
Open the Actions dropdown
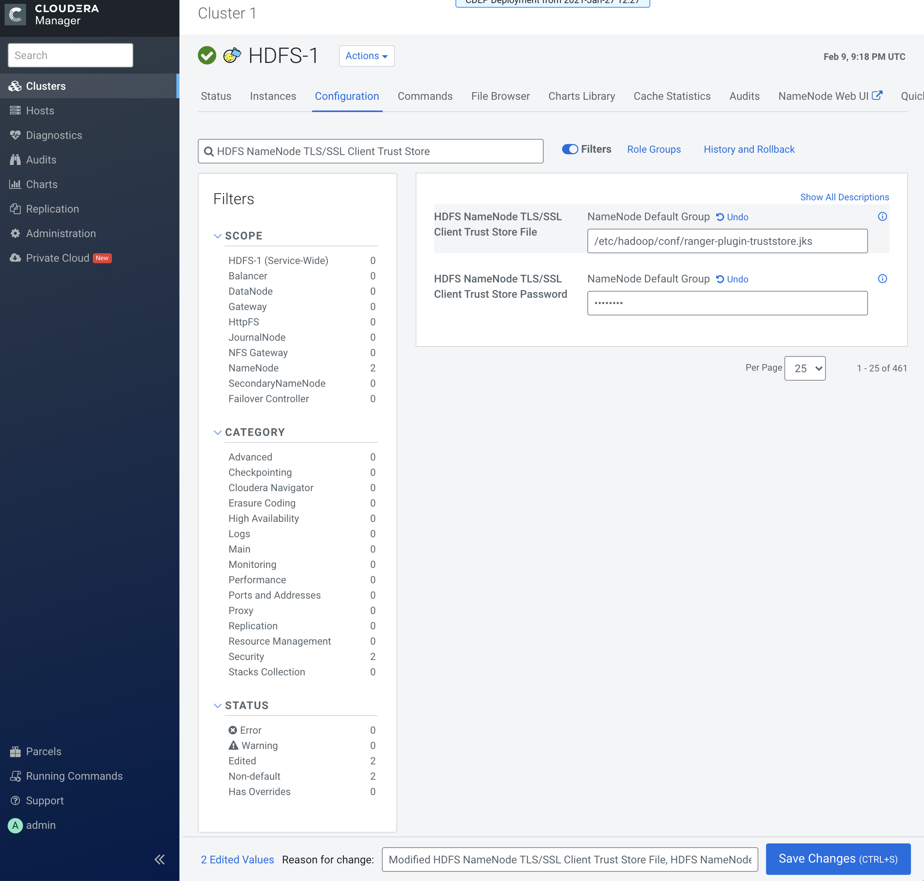(367, 56)
